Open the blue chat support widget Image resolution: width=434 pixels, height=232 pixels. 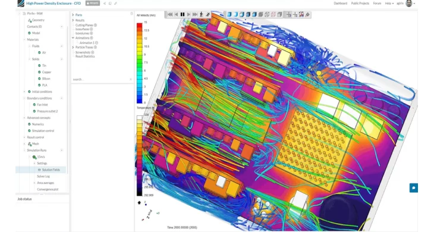pos(414,188)
